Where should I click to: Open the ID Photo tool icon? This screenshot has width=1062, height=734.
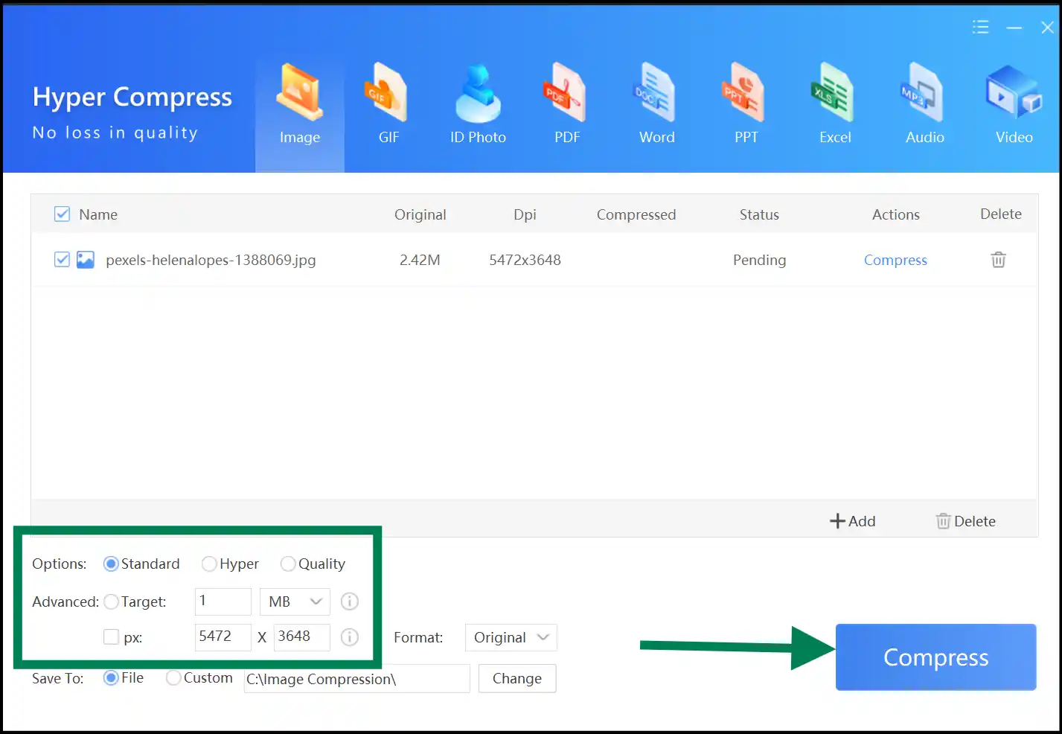(x=478, y=94)
